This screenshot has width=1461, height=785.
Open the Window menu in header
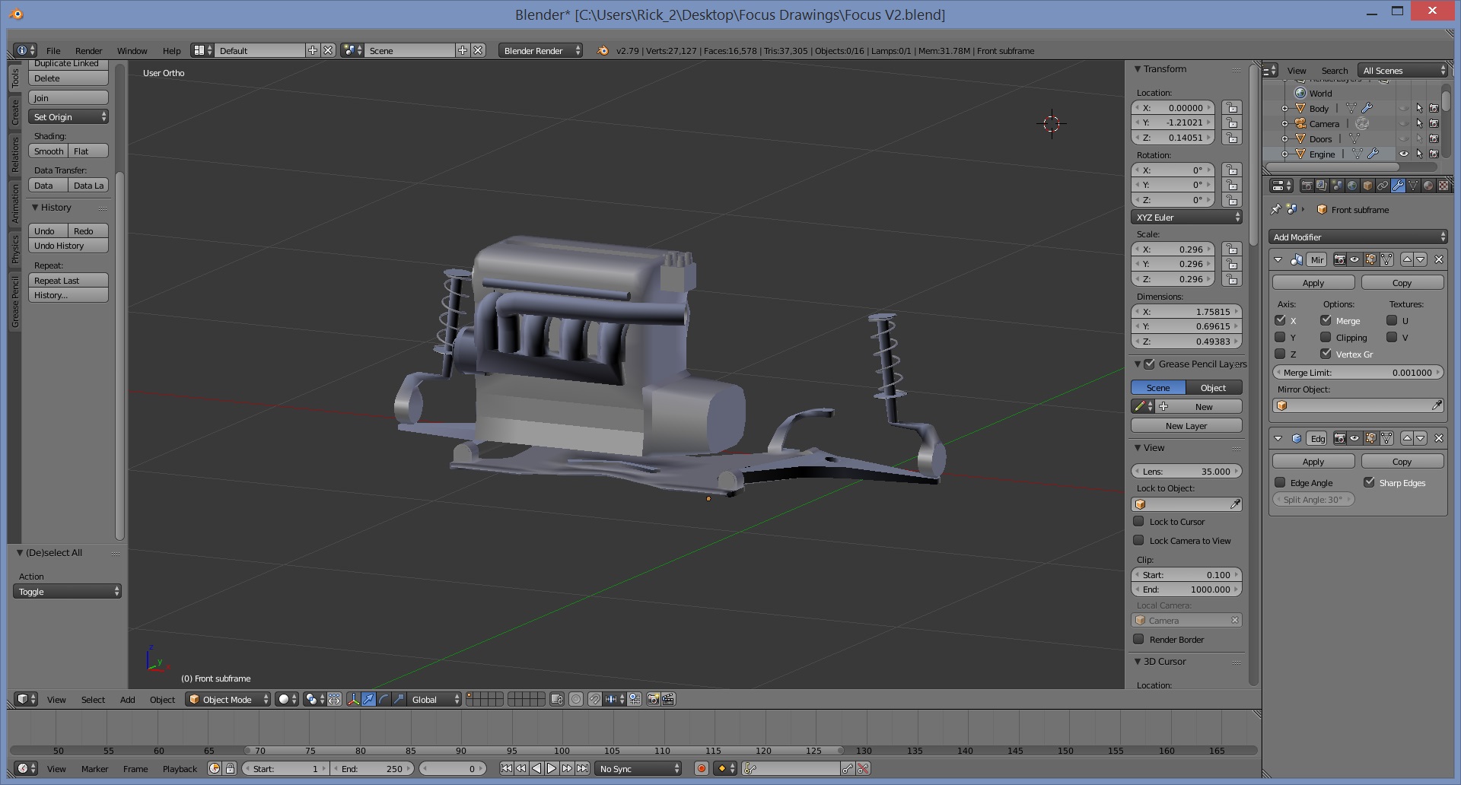coord(132,51)
